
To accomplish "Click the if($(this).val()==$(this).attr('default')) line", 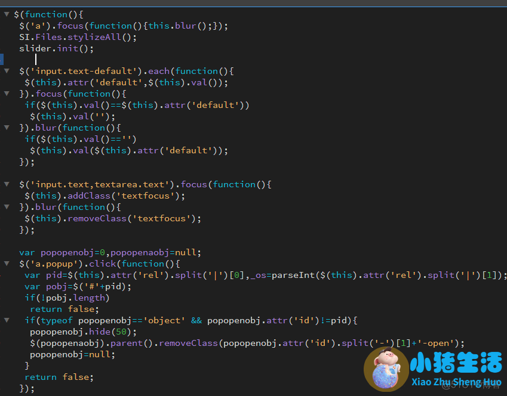I will point(137,105).
